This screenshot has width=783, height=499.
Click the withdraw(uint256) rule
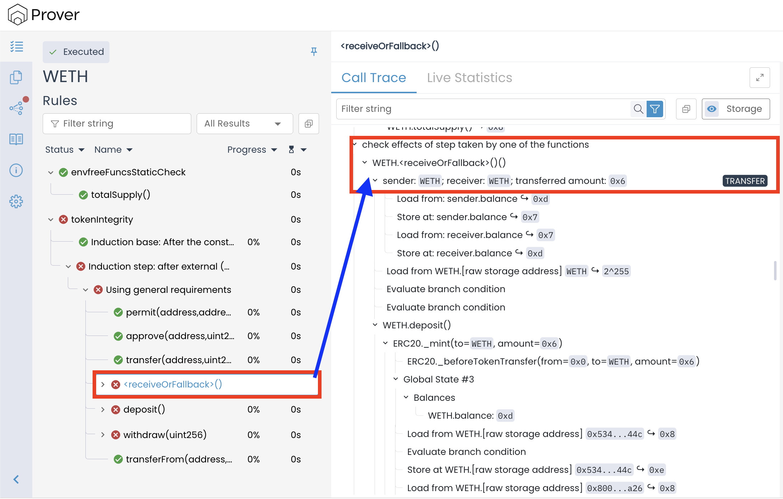click(165, 435)
